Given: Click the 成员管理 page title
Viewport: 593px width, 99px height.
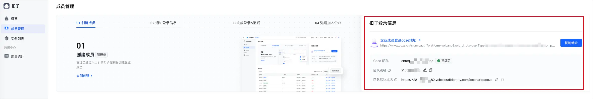Looking at the screenshot, I should [65, 6].
